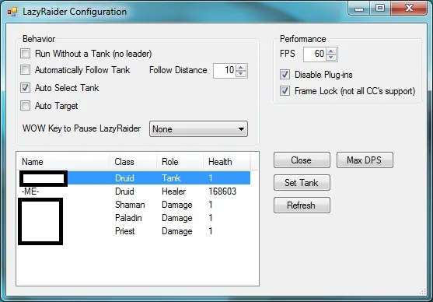Click the LazyRaider title bar app icon
433x302 pixels.
pyautogui.click(x=12, y=12)
